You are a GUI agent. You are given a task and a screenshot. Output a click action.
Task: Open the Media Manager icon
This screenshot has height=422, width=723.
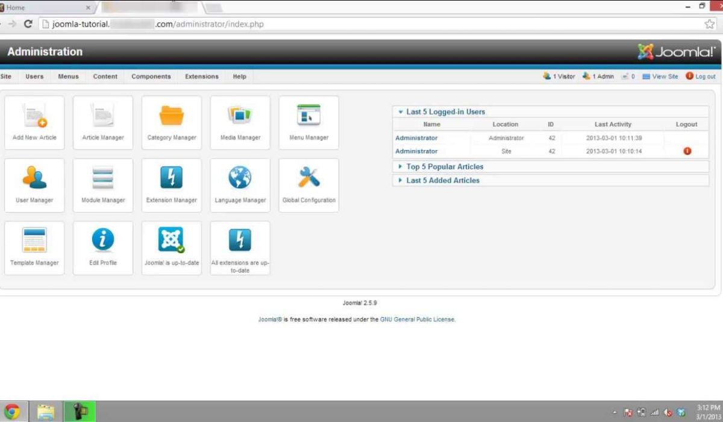[x=240, y=122]
